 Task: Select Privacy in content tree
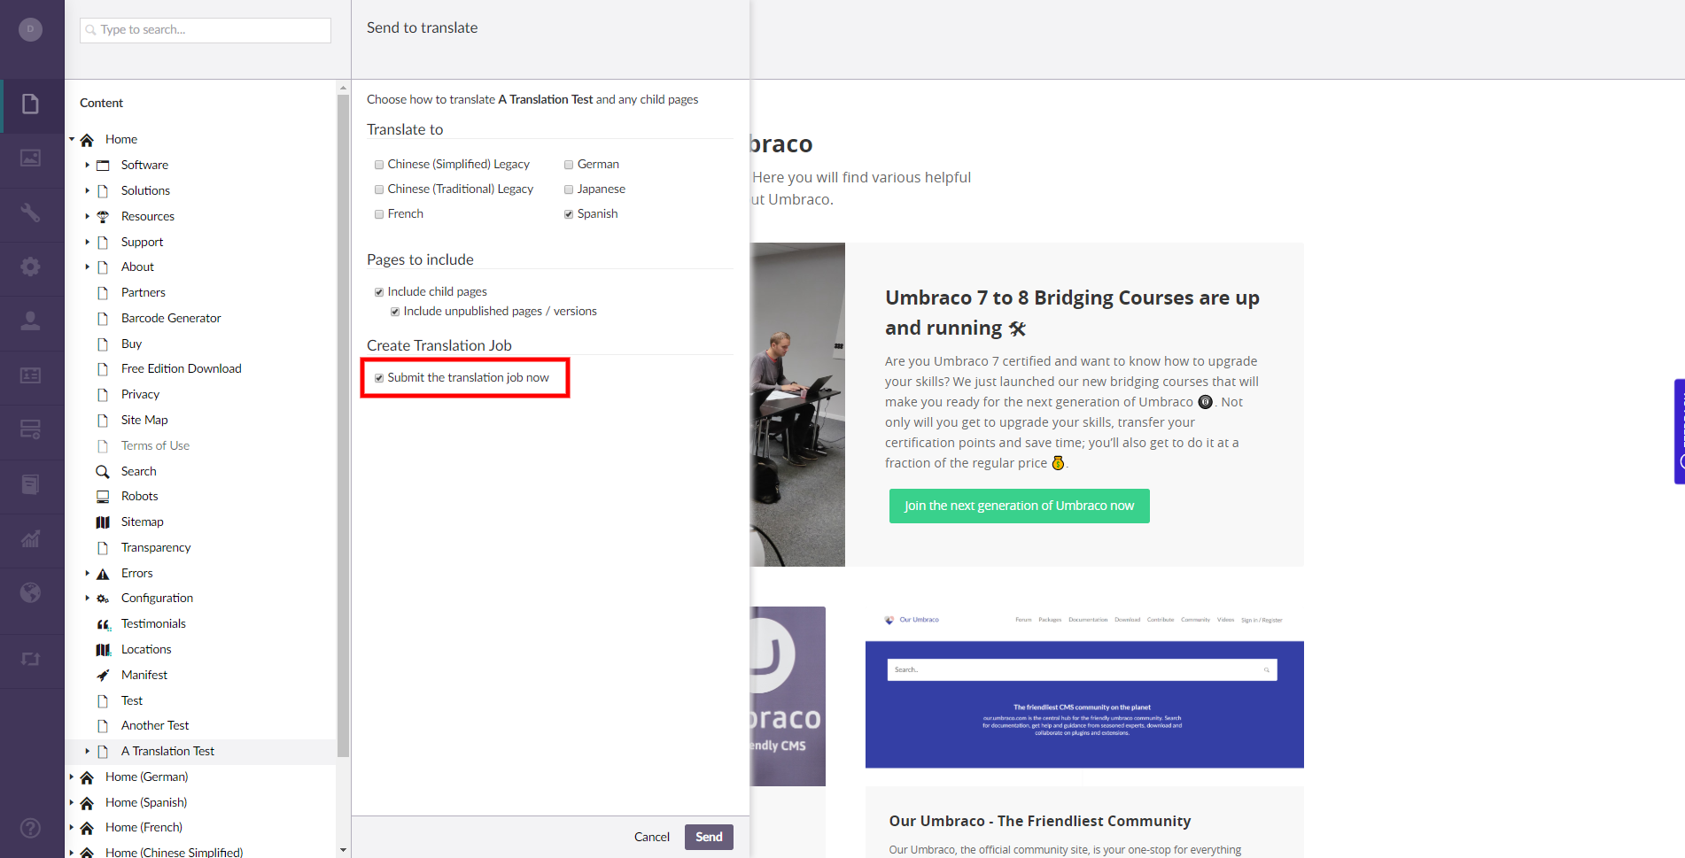click(140, 394)
